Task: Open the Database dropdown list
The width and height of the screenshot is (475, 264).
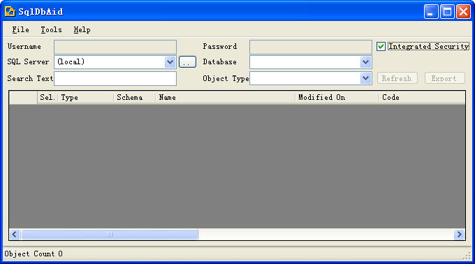Action: 365,62
